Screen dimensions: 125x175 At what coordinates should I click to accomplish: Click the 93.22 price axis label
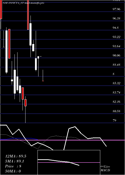(x=116, y=37)
